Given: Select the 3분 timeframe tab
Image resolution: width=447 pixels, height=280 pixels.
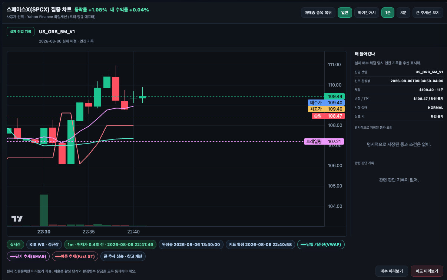Looking at the screenshot, I should [x=403, y=13].
